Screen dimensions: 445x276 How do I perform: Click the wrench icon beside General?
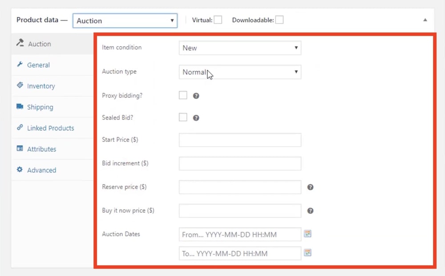20,64
